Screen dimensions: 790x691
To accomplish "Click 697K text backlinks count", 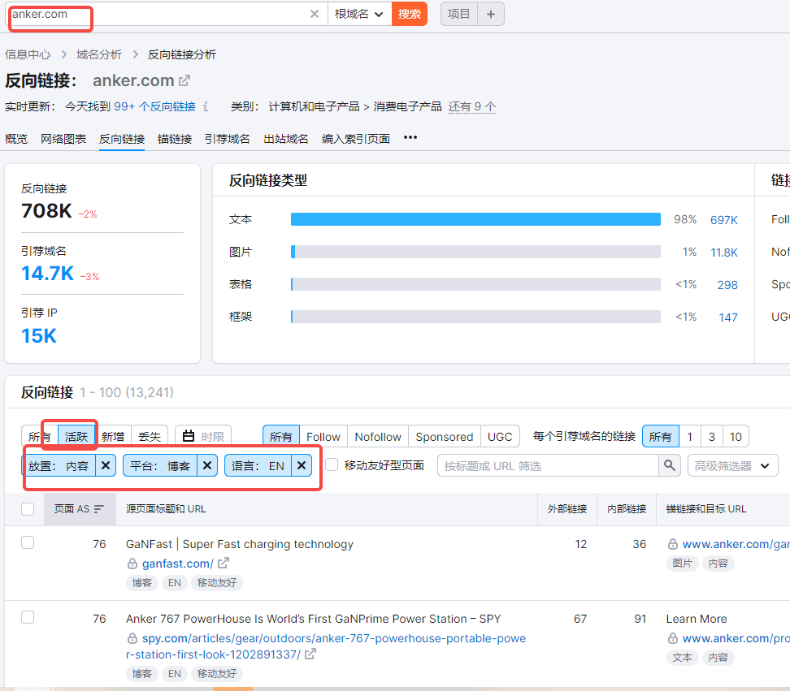I will coord(724,220).
